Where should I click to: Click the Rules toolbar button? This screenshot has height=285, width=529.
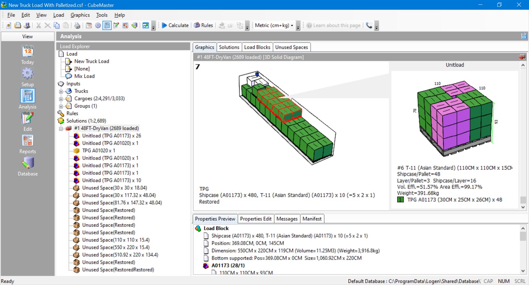tap(203, 25)
